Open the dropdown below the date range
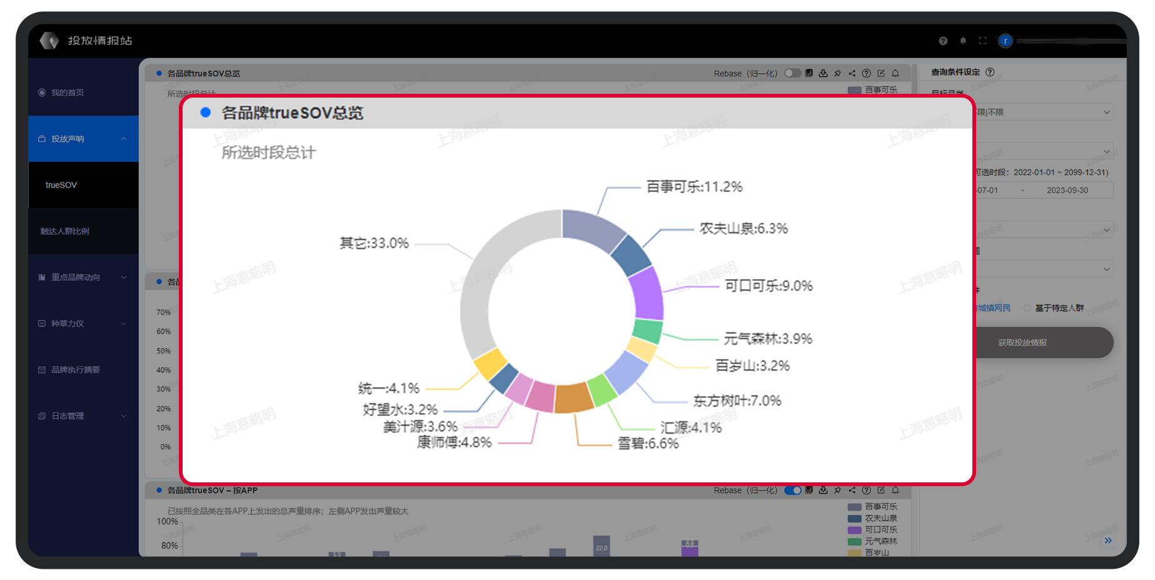Viewport: 1155px width, 580px height. (x=1044, y=230)
